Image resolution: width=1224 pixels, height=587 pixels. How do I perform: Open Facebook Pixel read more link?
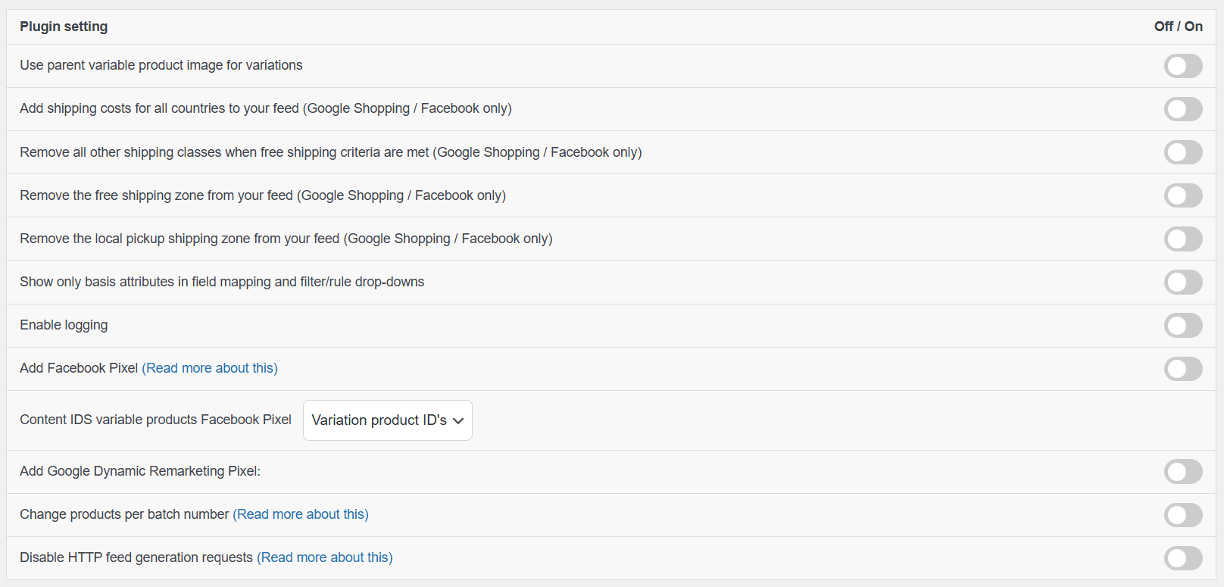210,368
